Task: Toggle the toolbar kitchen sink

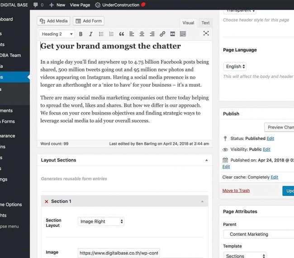Action: [183, 34]
